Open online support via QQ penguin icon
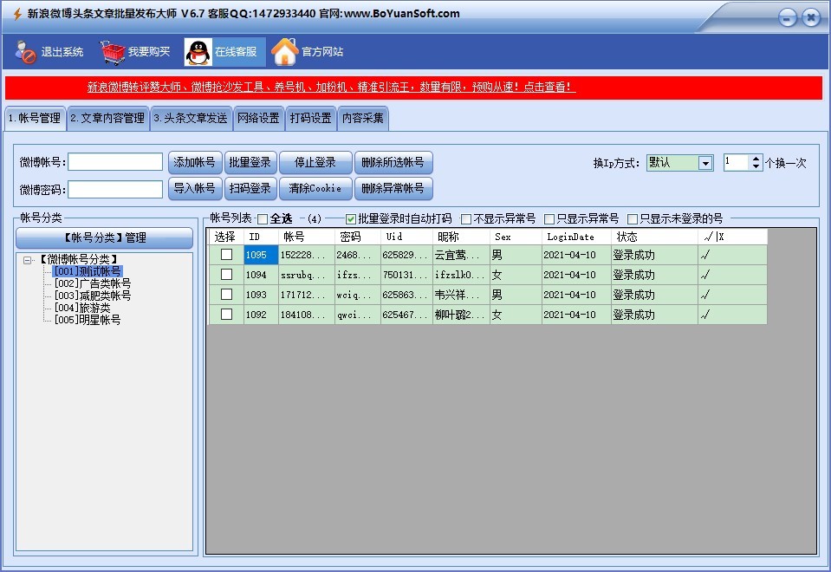The image size is (831, 572). coord(198,52)
